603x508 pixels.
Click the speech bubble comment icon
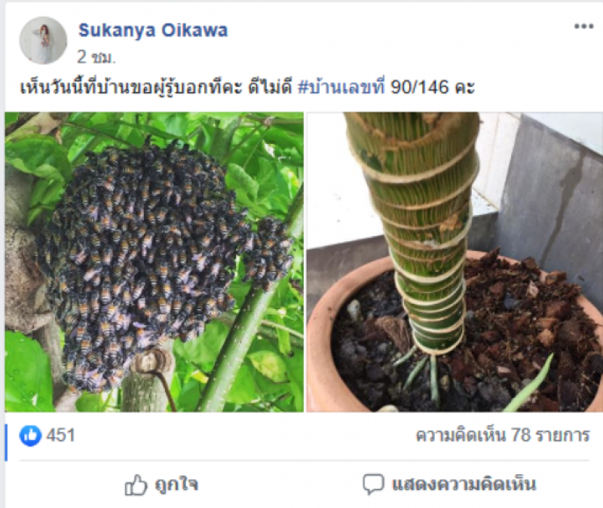[x=373, y=485]
